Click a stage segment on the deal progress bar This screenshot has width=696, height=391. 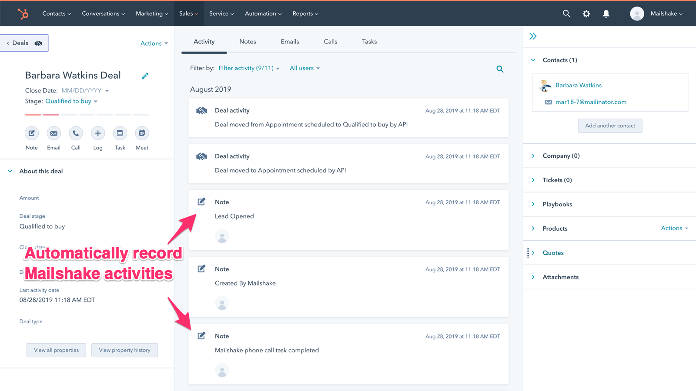point(51,114)
